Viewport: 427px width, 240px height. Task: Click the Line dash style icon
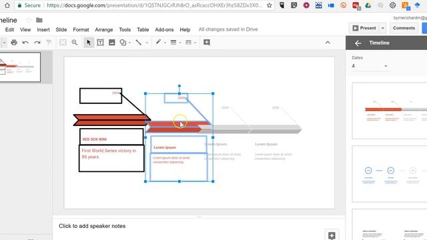188,43
